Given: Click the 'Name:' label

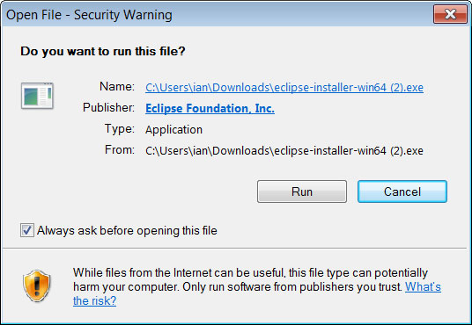Looking at the screenshot, I should click(x=117, y=86).
